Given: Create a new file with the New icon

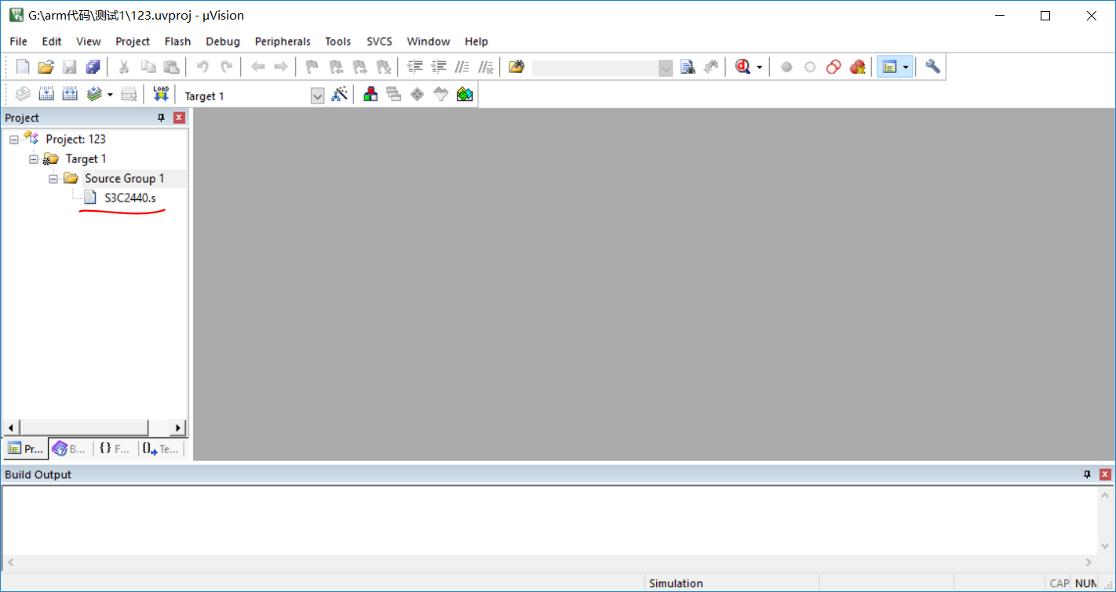Looking at the screenshot, I should [23, 67].
